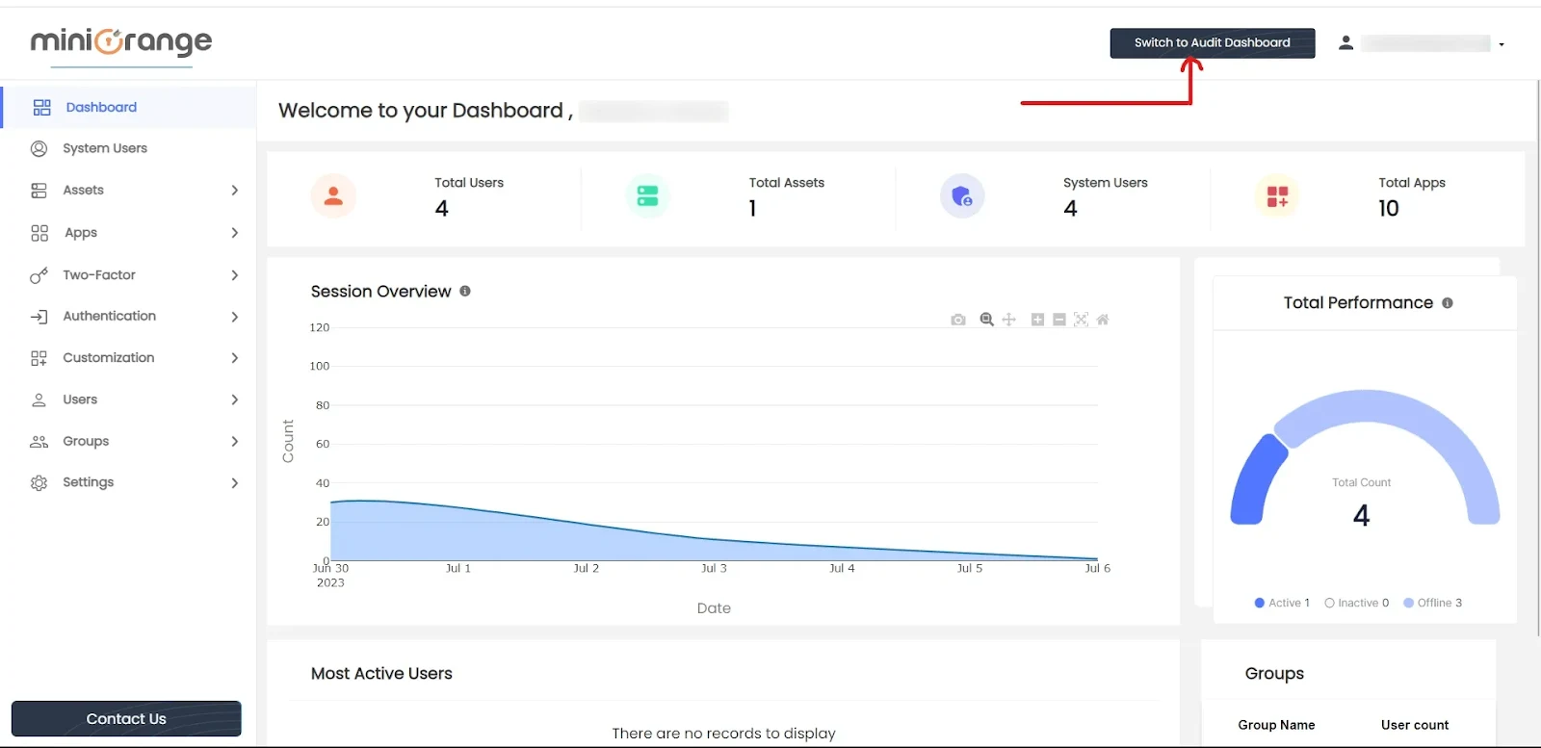Click the Groups panel heading
This screenshot has width=1541, height=748.
tap(1274, 674)
